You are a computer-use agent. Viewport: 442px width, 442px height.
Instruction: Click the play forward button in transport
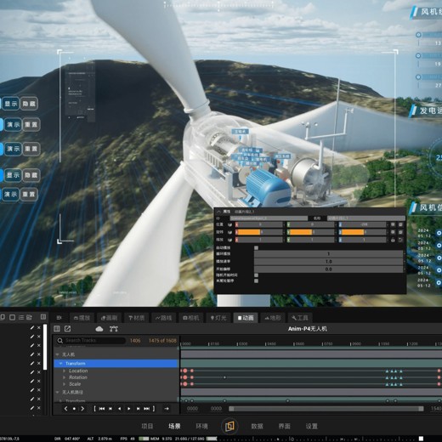point(129,409)
